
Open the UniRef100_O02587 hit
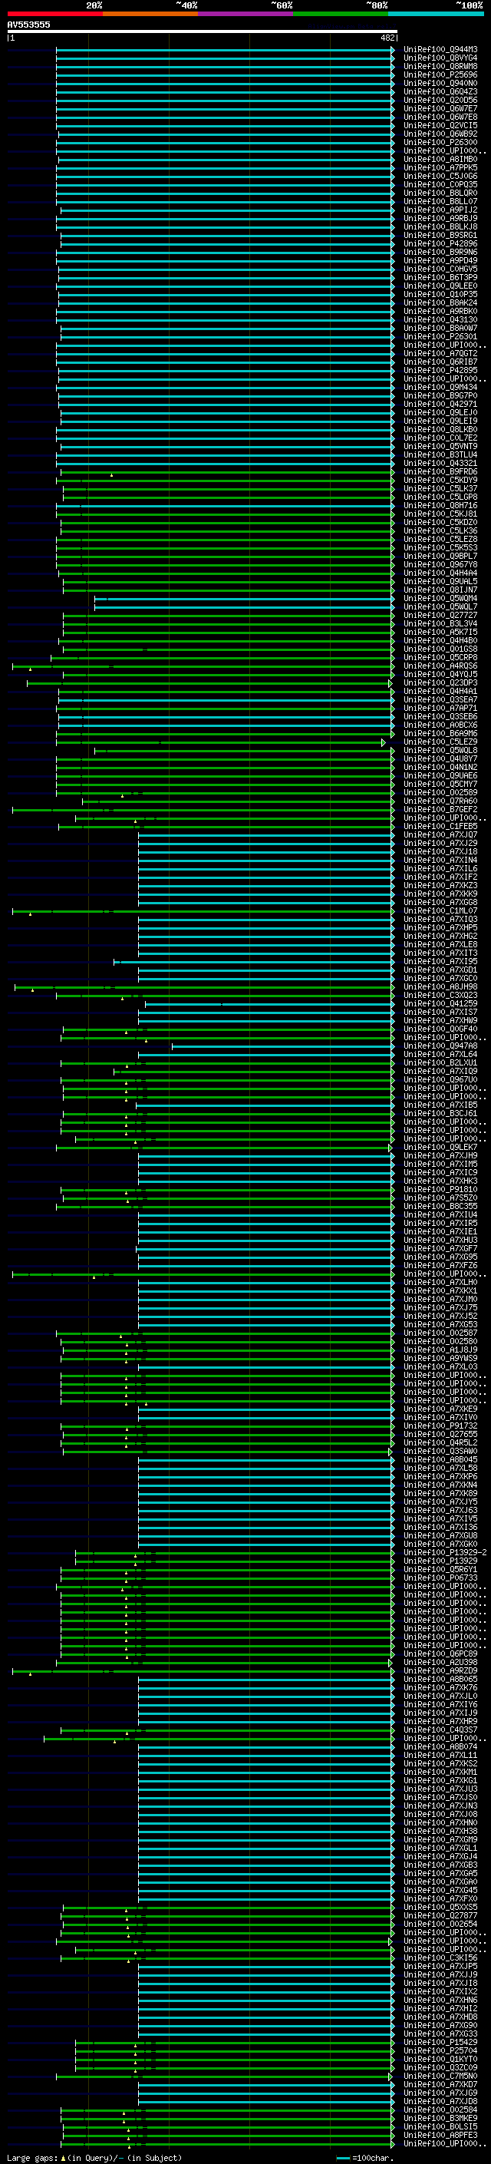pos(440,1333)
